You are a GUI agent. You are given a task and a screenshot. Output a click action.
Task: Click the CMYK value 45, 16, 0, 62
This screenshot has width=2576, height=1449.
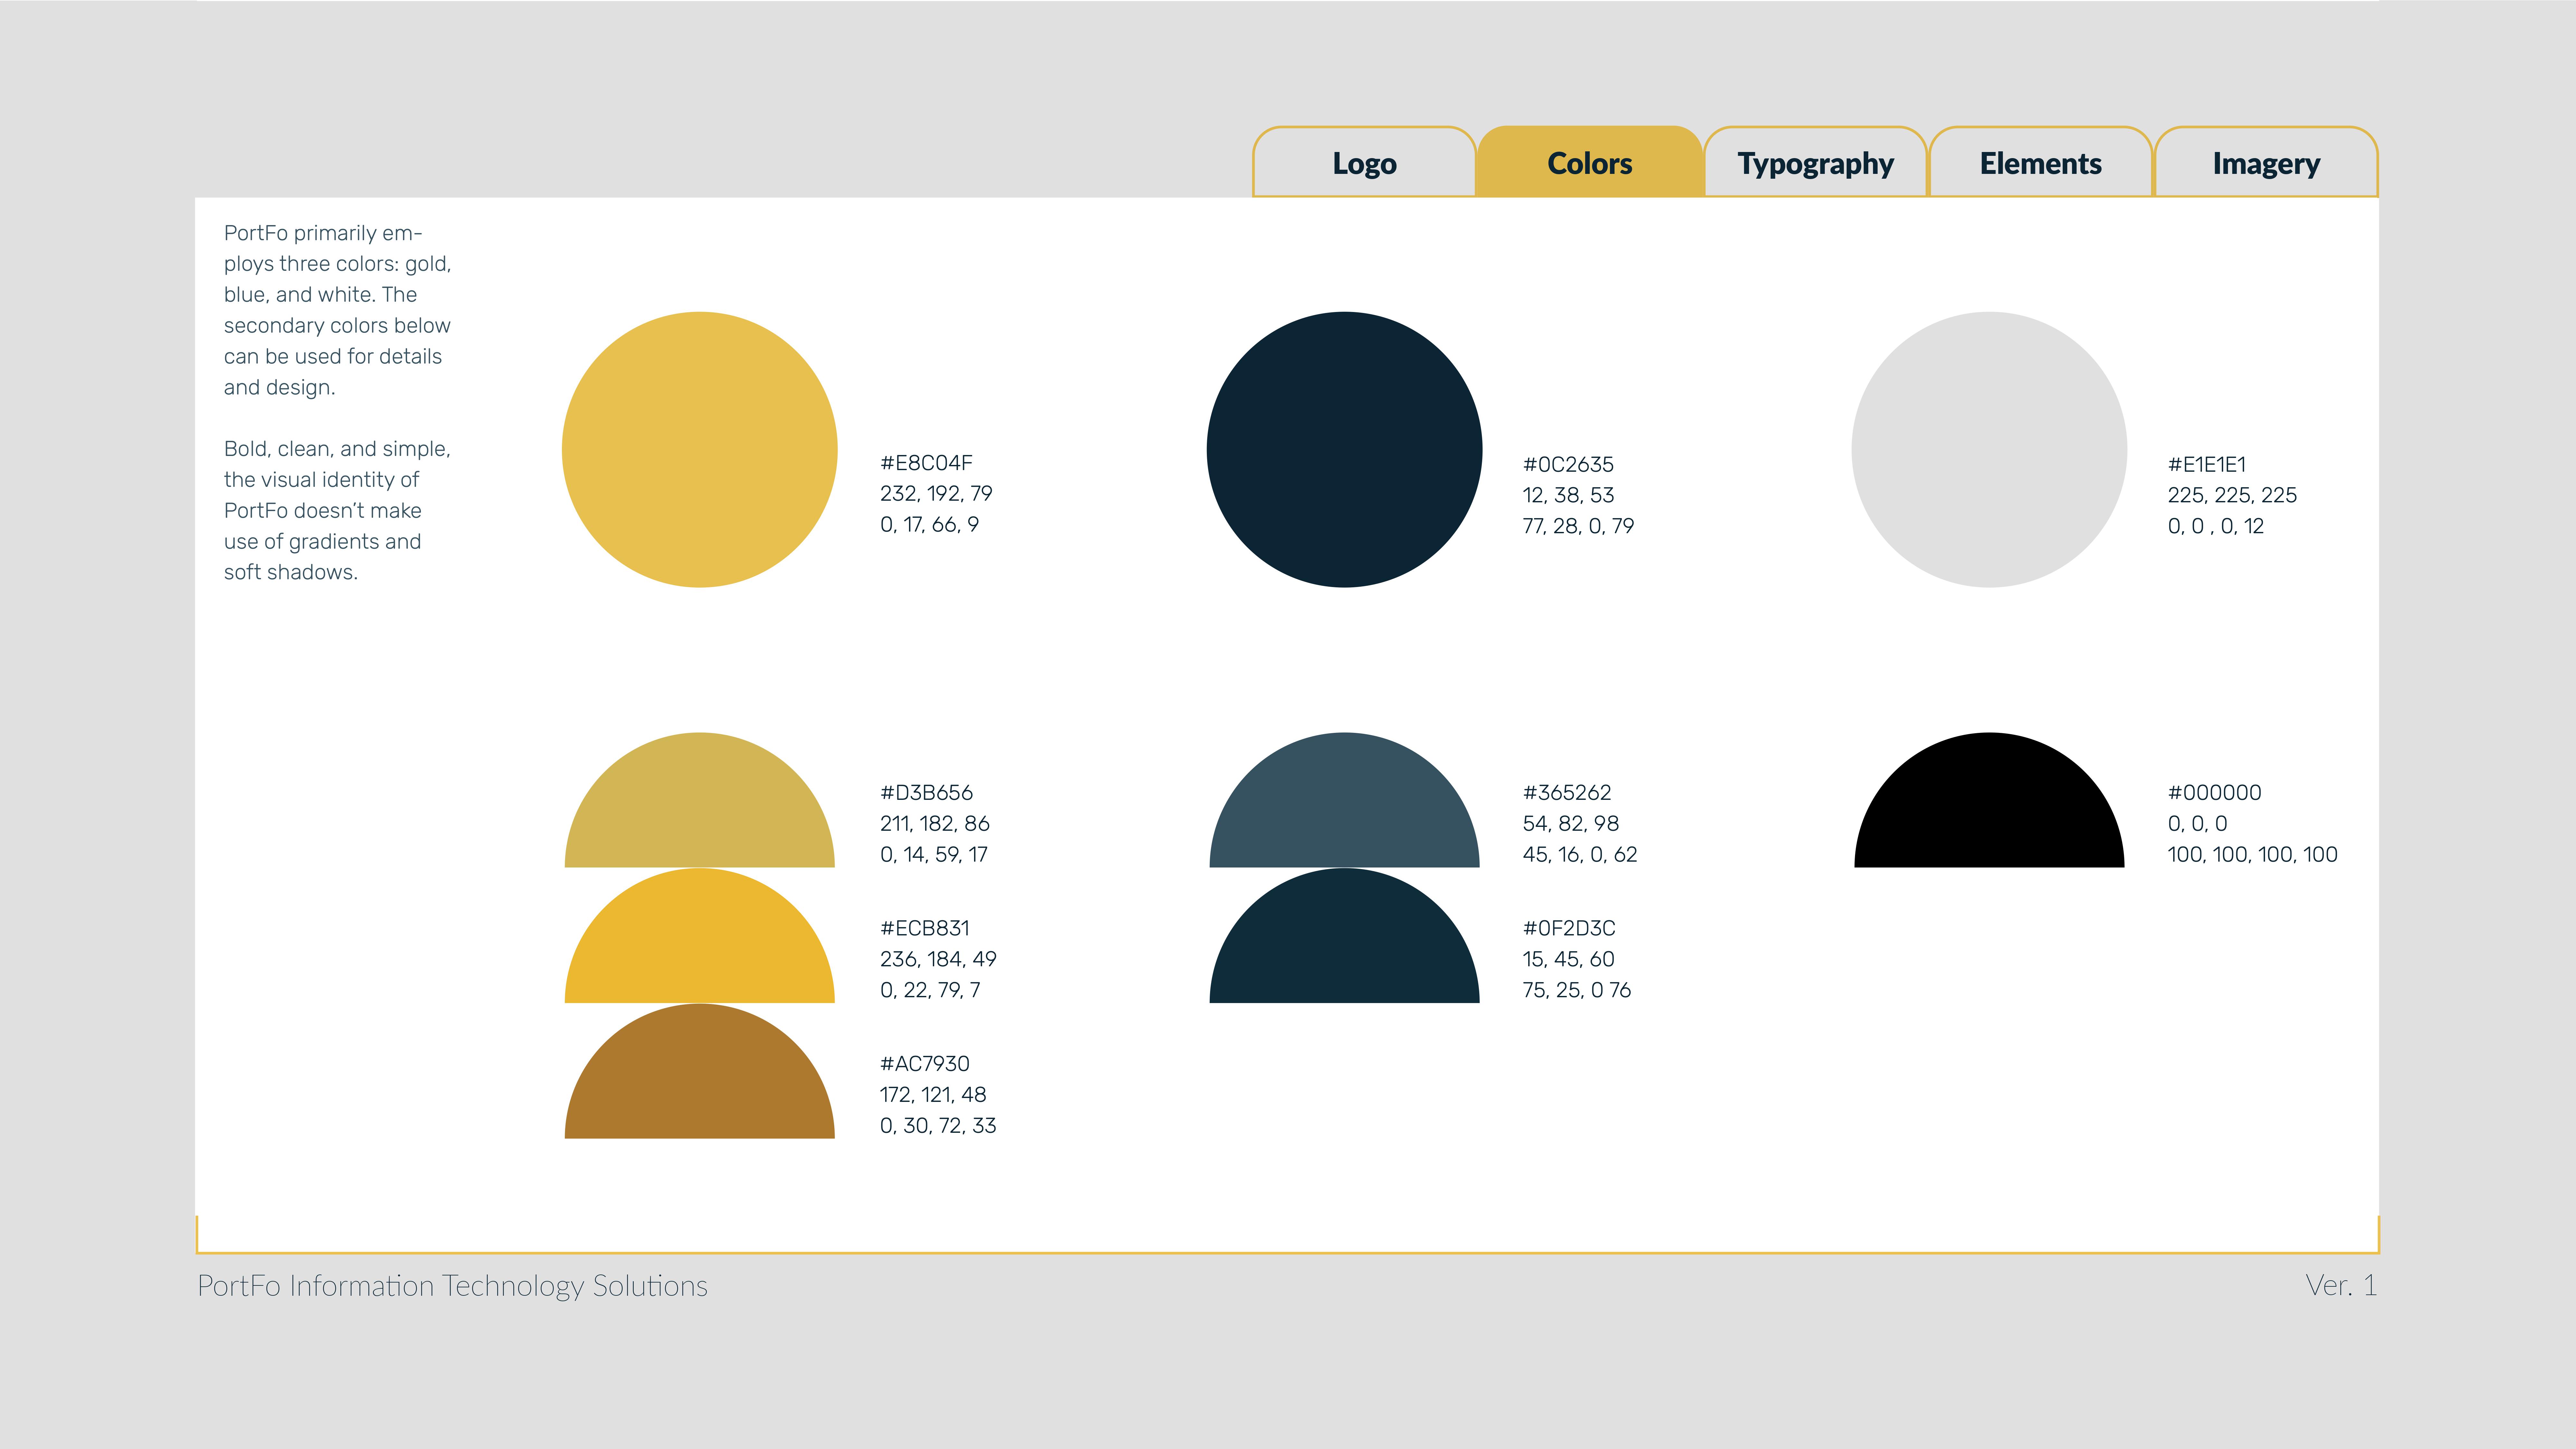pyautogui.click(x=1580, y=855)
